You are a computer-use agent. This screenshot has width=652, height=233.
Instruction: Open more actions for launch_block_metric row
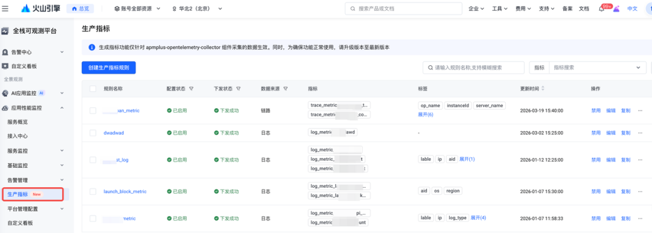[640, 191]
